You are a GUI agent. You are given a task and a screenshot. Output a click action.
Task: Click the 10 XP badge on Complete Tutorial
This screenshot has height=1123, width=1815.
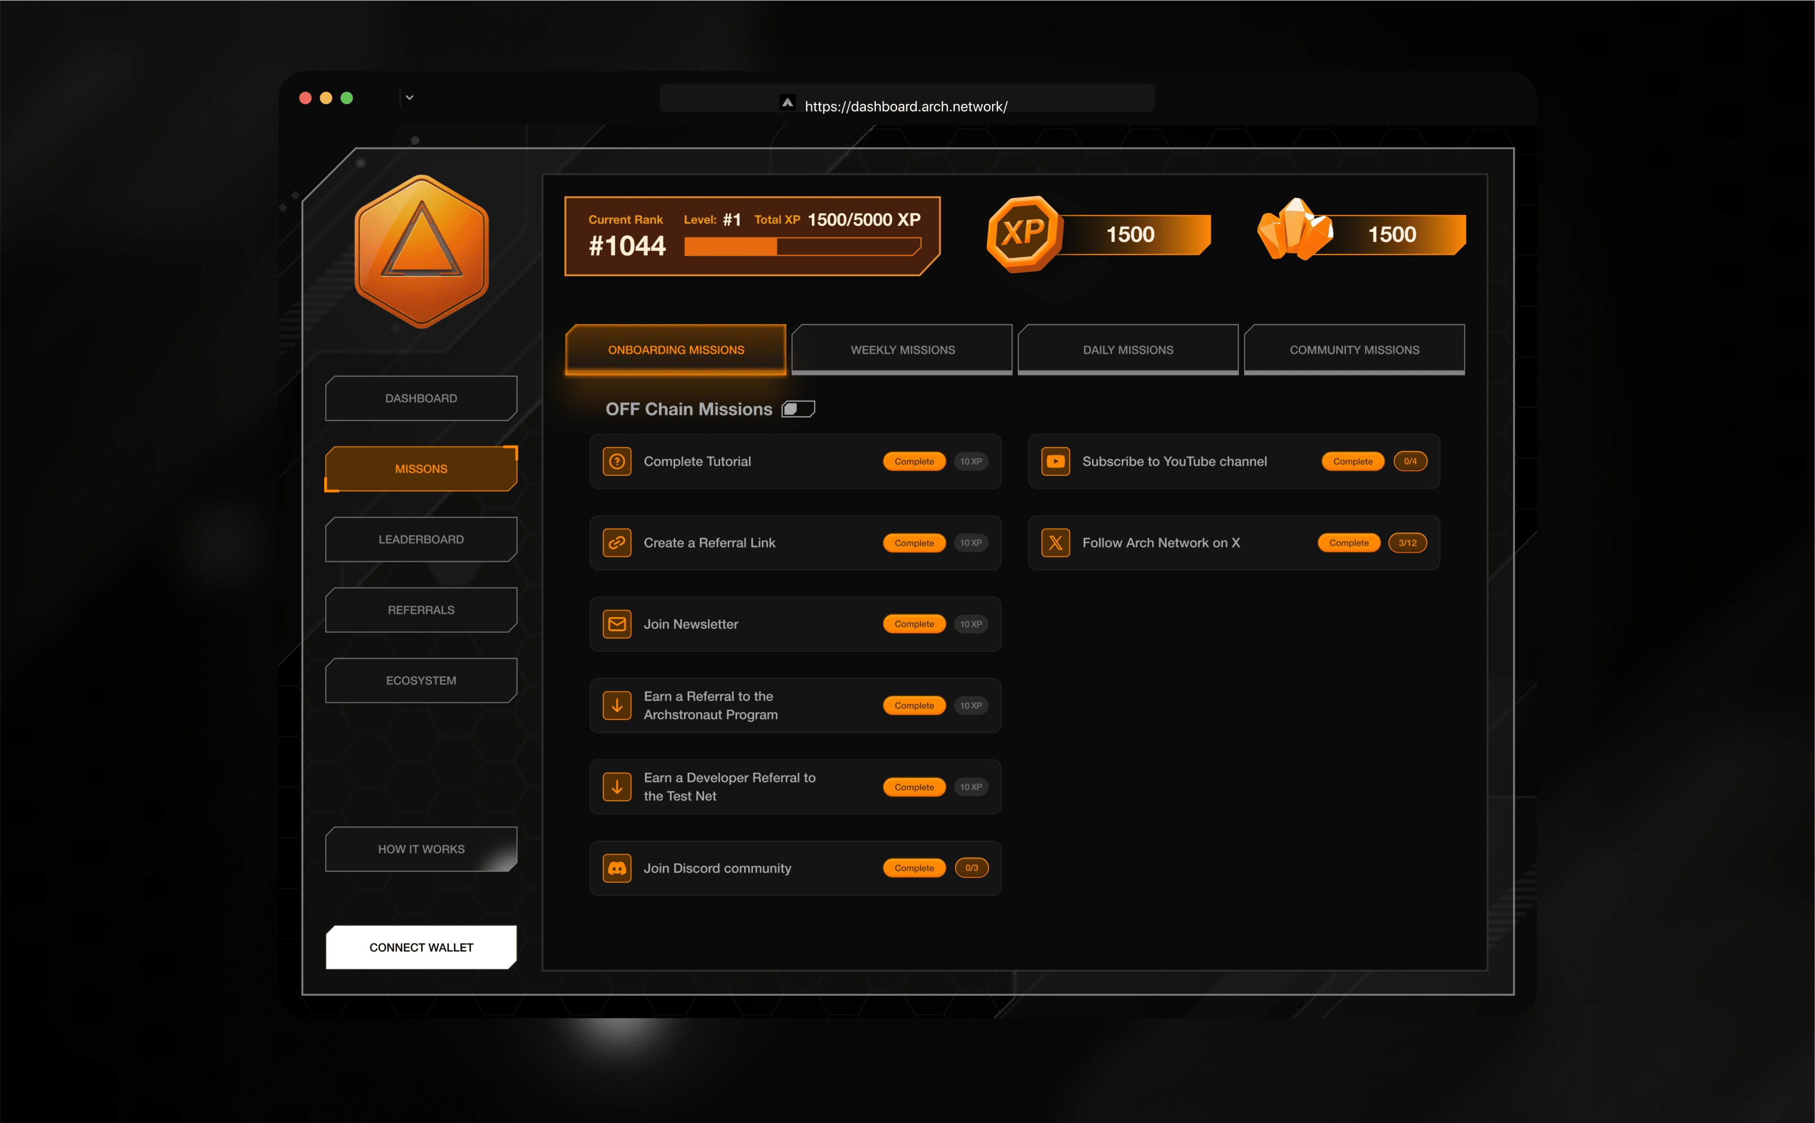click(971, 461)
